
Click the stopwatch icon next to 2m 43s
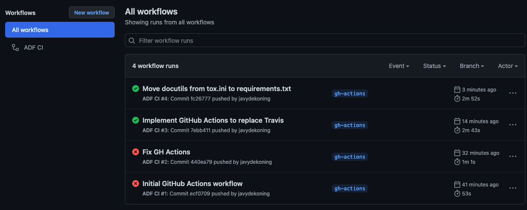coord(457,130)
